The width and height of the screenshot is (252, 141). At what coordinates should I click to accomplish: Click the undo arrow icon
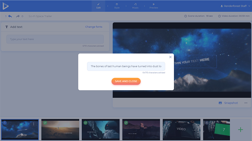point(10,16)
